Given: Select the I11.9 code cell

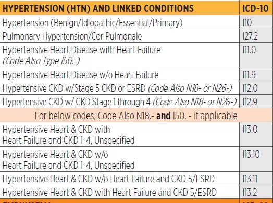Looking at the screenshot, I should tap(256, 74).
